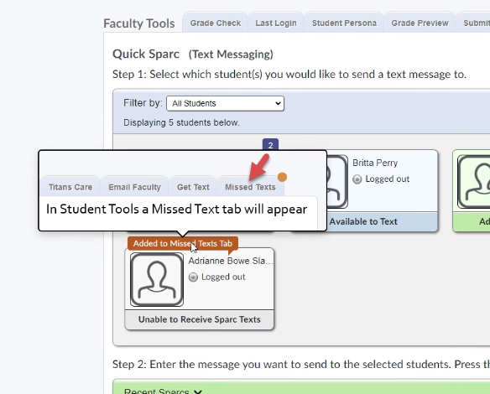
Task: Open the Student Persona tab
Action: tap(344, 23)
